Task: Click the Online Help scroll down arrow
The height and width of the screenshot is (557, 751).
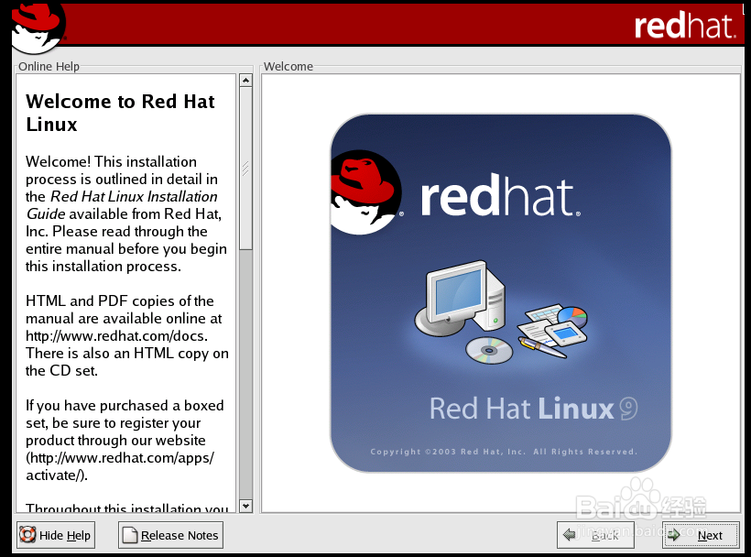Action: [245, 506]
